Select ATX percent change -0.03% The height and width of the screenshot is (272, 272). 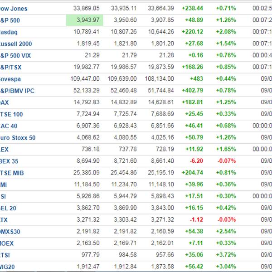[x=227, y=219]
